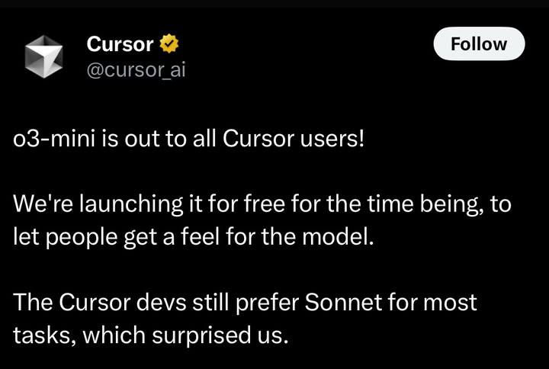Click the gold verified badge
The width and height of the screenshot is (549, 369).
point(169,44)
